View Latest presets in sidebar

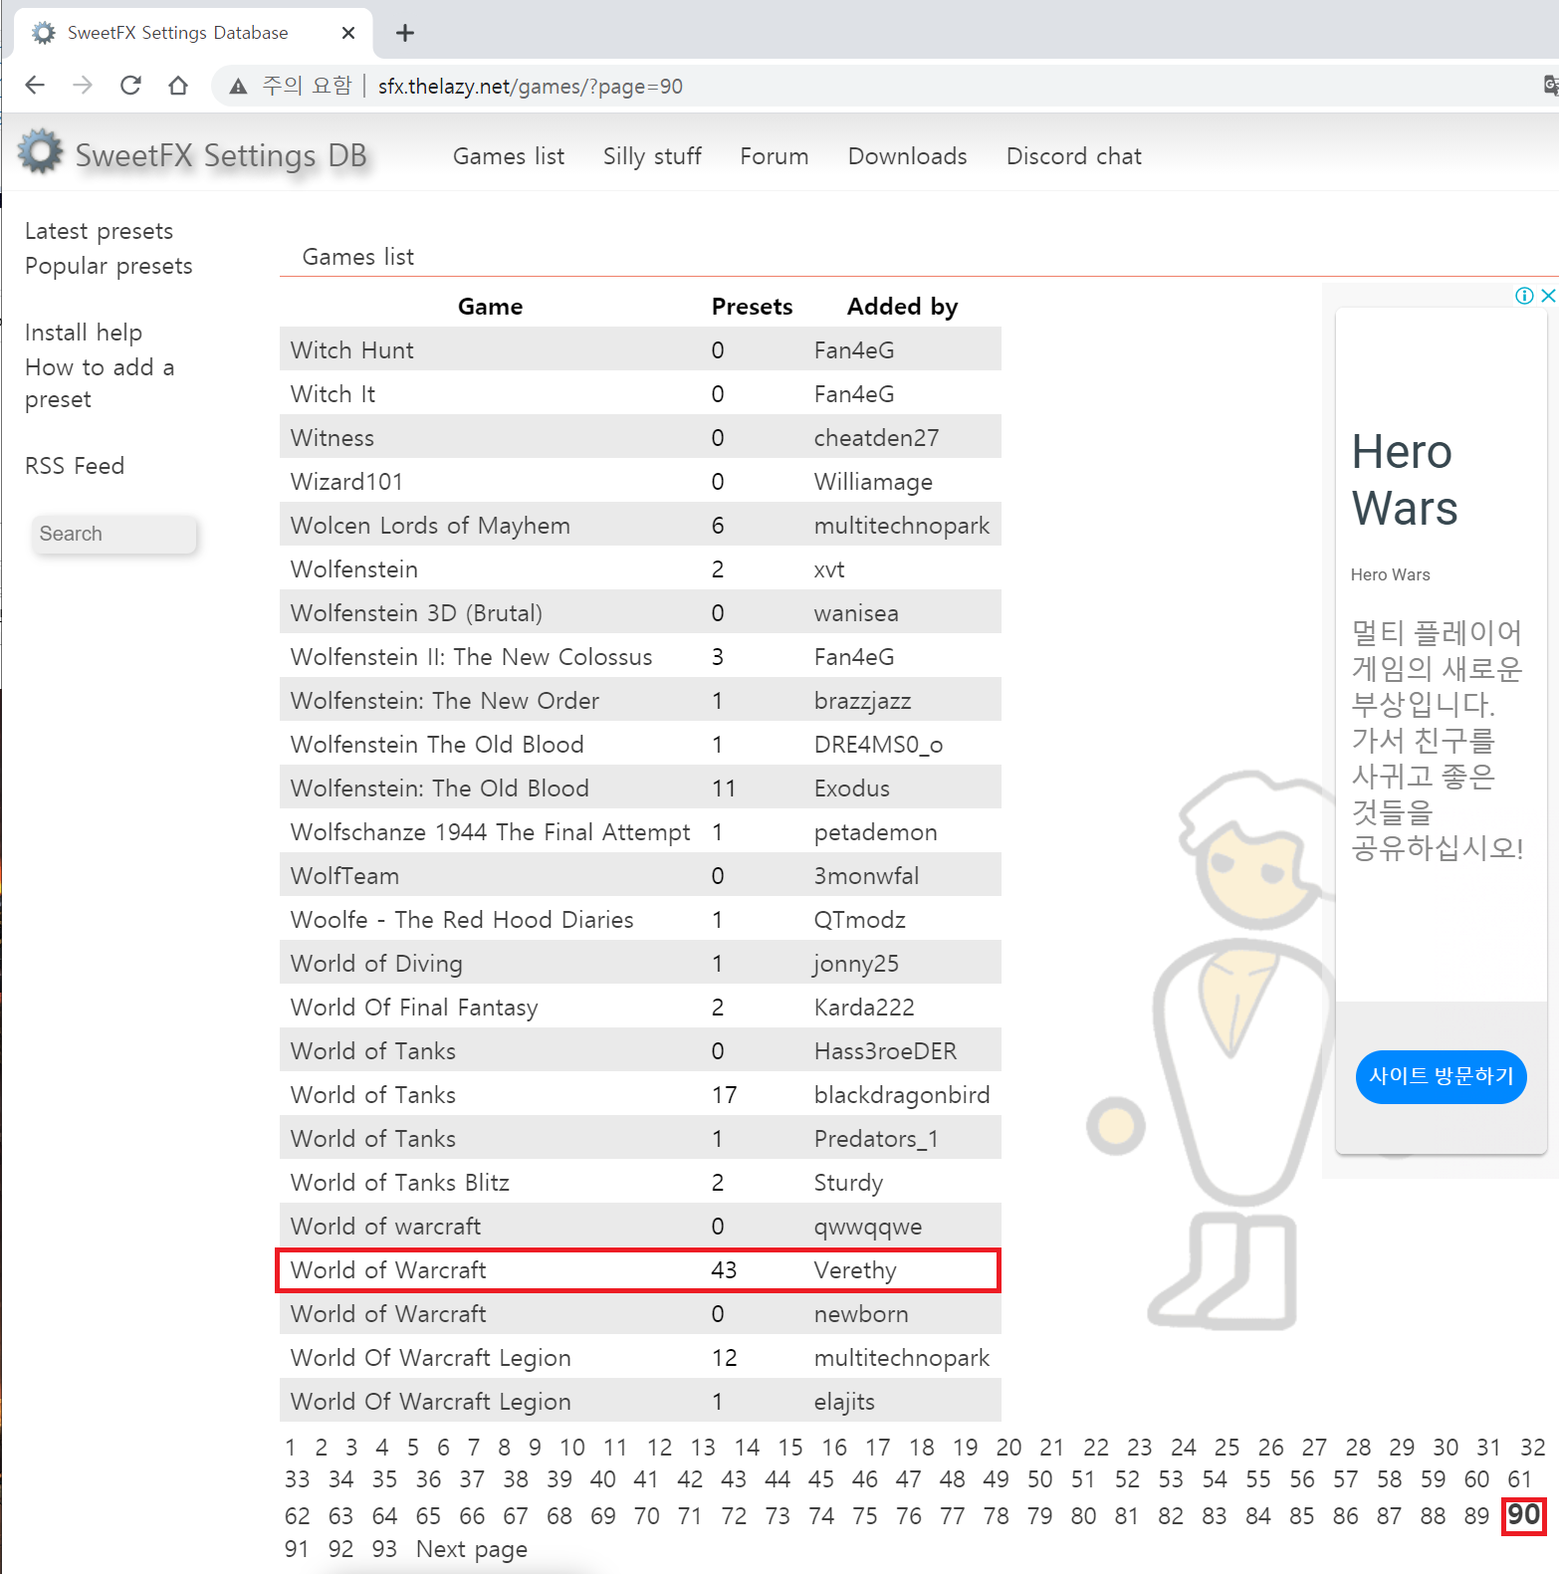point(99,231)
